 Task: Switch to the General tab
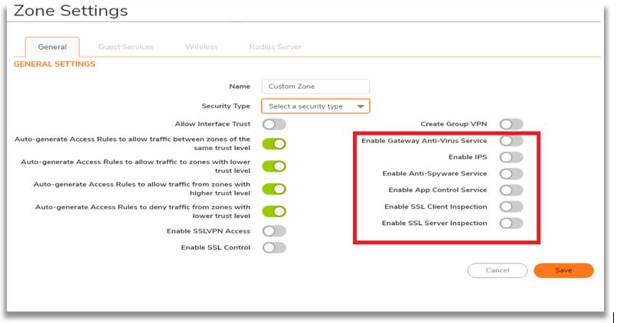pos(52,47)
